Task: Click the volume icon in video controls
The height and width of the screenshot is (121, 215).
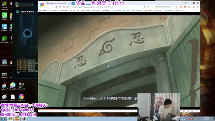Action: point(188,111)
